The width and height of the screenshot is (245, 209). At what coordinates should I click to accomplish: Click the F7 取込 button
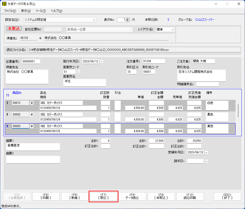103,196
